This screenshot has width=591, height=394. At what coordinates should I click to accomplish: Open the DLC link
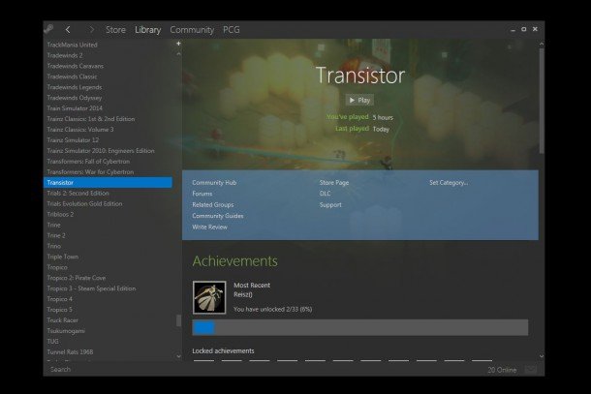pos(325,194)
